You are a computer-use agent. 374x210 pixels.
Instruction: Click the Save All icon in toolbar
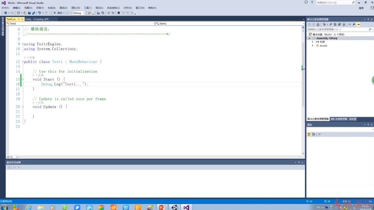(x=33, y=13)
